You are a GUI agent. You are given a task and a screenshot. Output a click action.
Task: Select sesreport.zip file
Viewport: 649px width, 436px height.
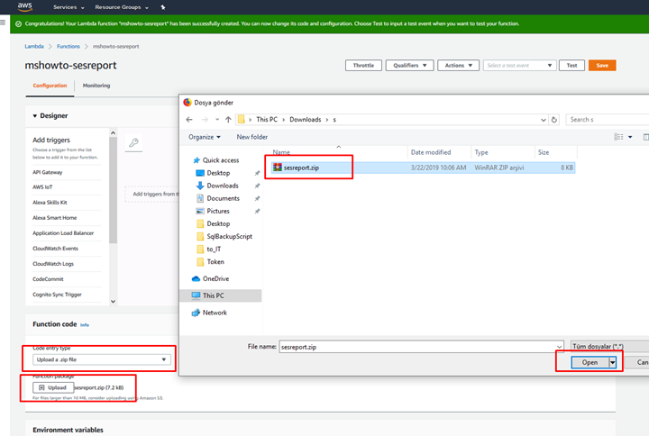(423, 168)
